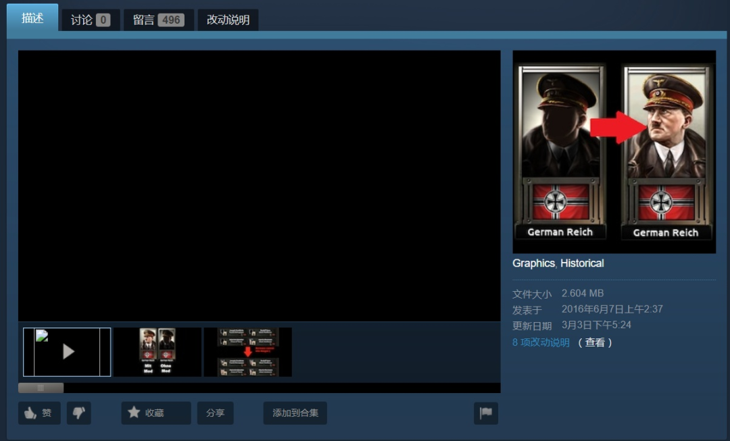Click the main black video player area
Screen dimensions: 730x441
click(260, 186)
